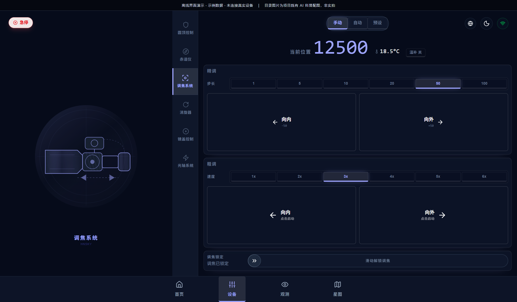Click the 滑动解锁调焦 slider track

378,261
